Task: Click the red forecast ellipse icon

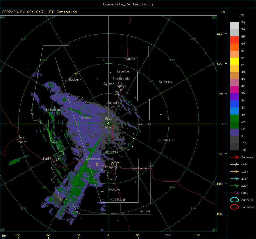Action: pyautogui.click(x=234, y=207)
